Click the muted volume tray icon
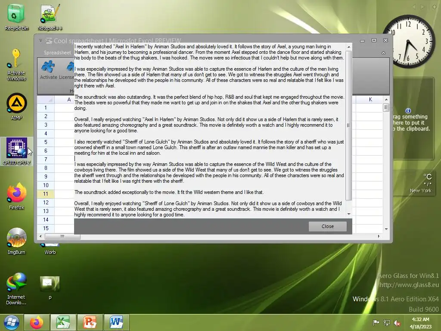Image resolution: width=441 pixels, height=331 pixels. (397, 322)
